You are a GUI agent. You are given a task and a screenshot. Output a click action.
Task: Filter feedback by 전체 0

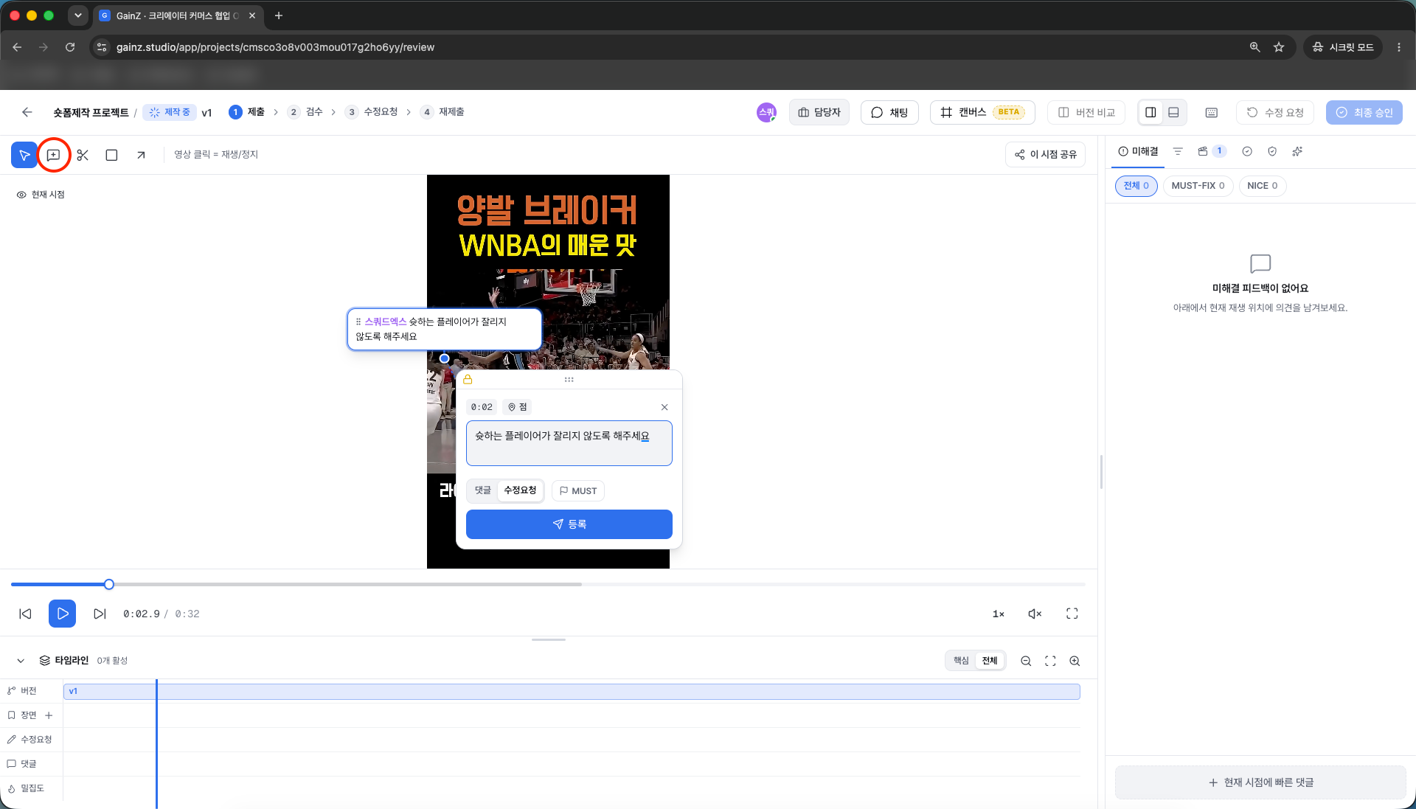(1136, 186)
